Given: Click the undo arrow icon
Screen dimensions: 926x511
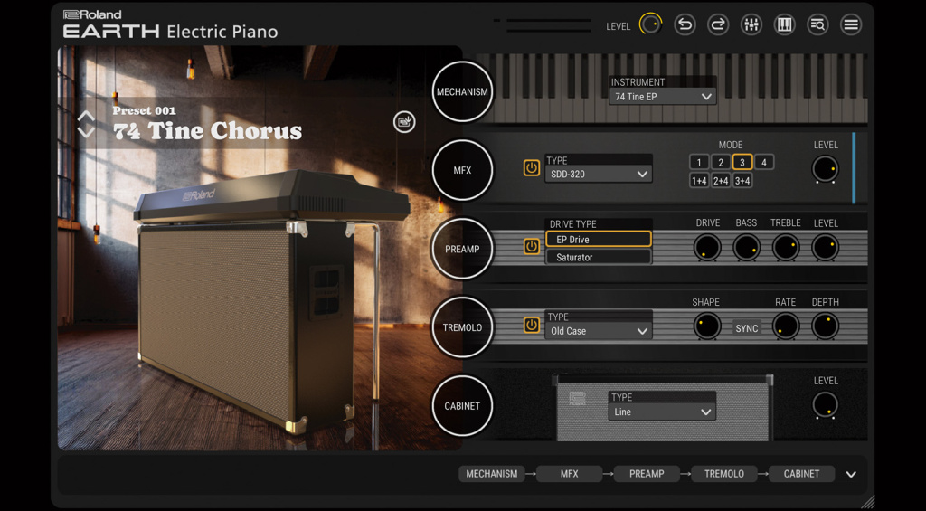Looking at the screenshot, I should 685,25.
